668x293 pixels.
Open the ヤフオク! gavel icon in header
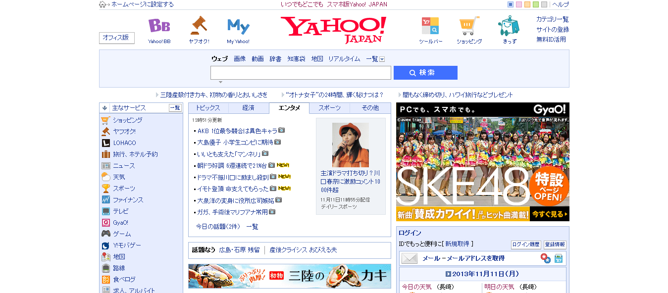[199, 25]
